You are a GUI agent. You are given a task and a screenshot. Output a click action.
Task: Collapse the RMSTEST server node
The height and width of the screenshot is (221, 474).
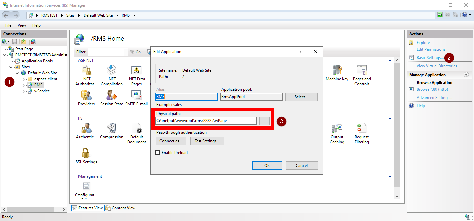pyautogui.click(x=4, y=55)
